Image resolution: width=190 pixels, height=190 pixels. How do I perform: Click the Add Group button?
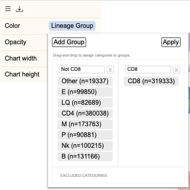[69, 42]
